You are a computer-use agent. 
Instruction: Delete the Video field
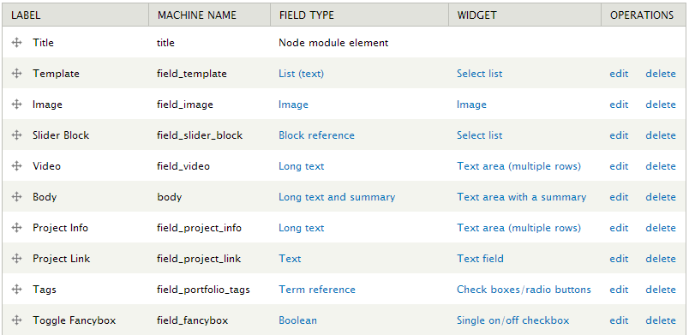tap(661, 166)
